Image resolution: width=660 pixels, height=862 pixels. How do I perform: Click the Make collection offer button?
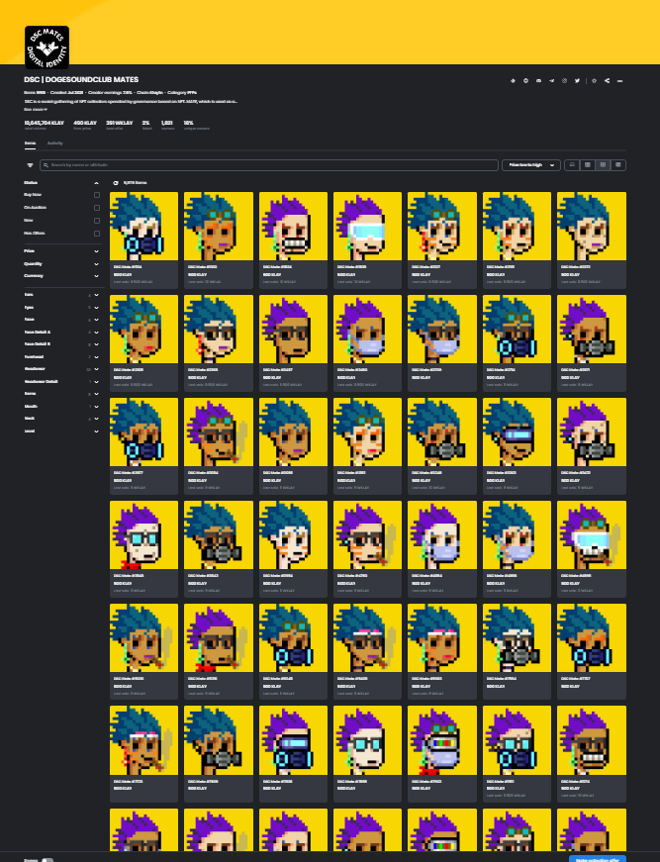pos(598,859)
